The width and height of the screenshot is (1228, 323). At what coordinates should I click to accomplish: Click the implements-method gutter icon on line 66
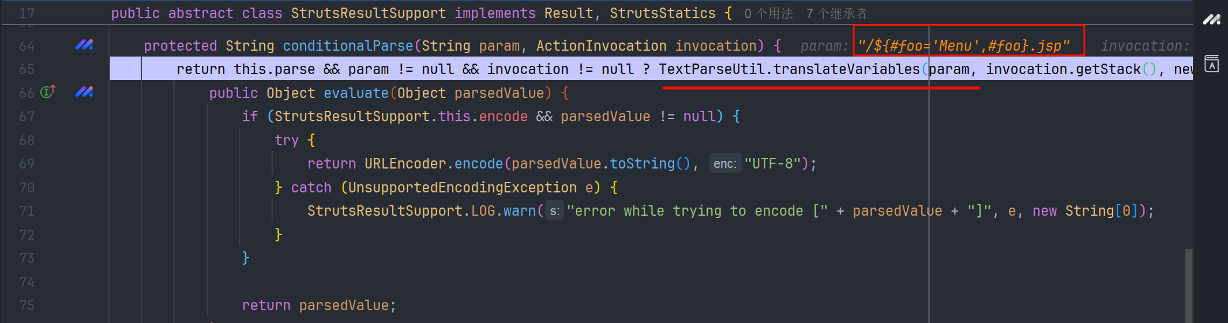click(48, 92)
